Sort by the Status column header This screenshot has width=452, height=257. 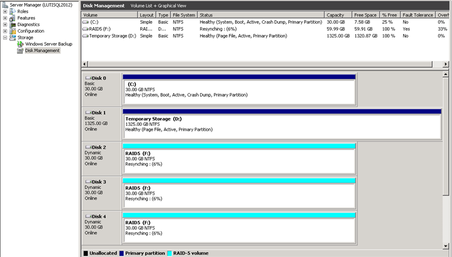261,15
